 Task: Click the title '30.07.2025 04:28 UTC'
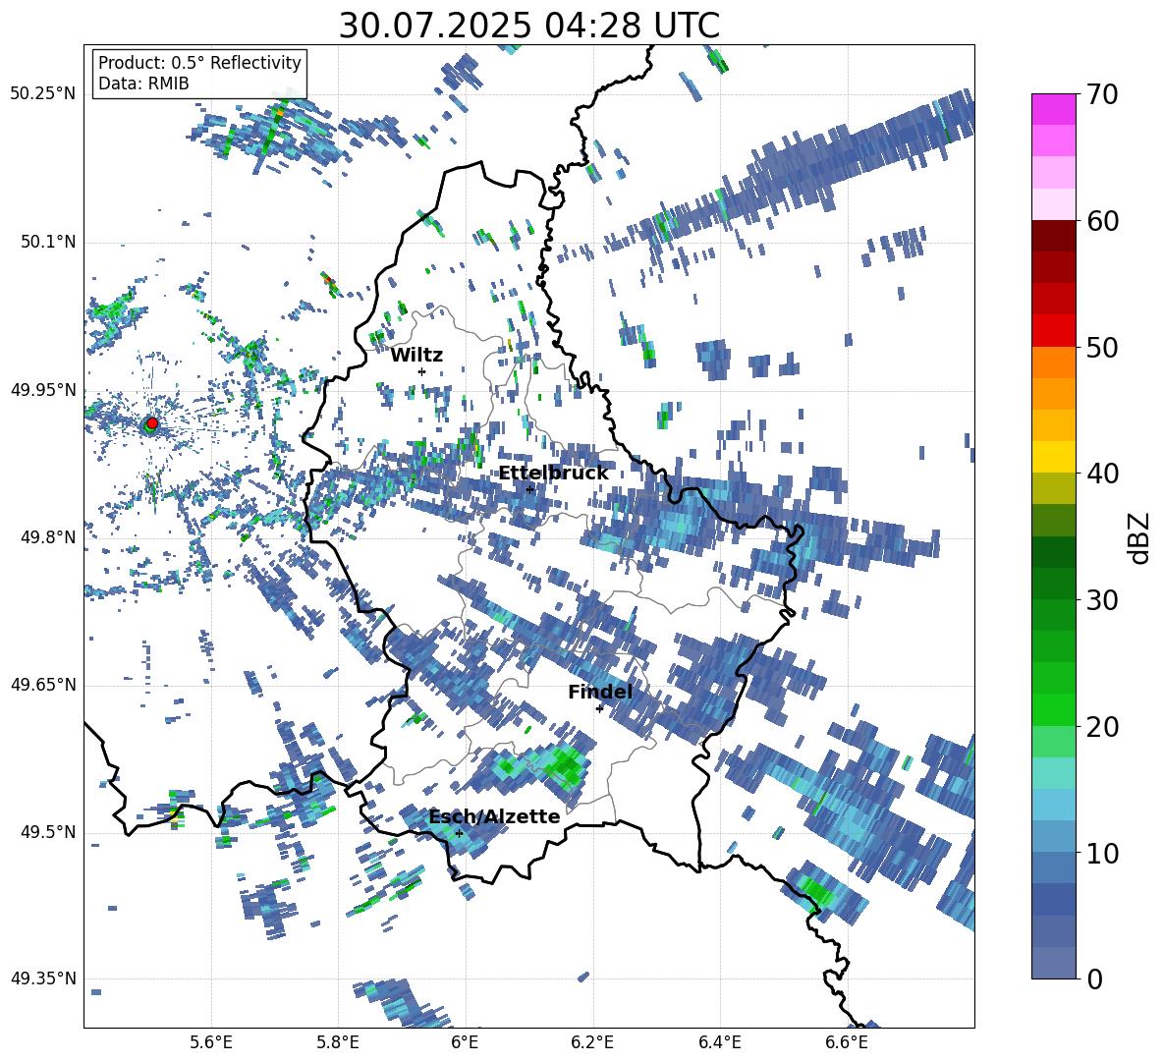528,26
